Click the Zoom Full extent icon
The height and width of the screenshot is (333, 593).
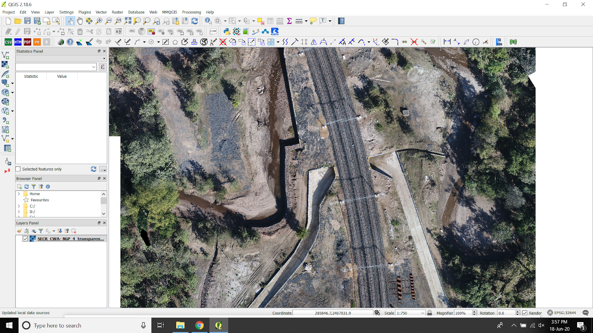pos(128,21)
